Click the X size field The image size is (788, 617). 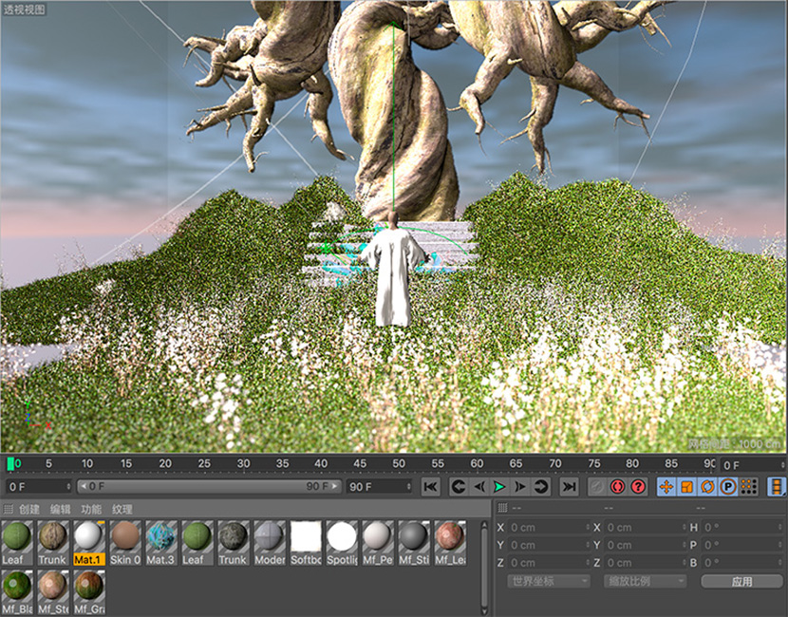click(645, 528)
